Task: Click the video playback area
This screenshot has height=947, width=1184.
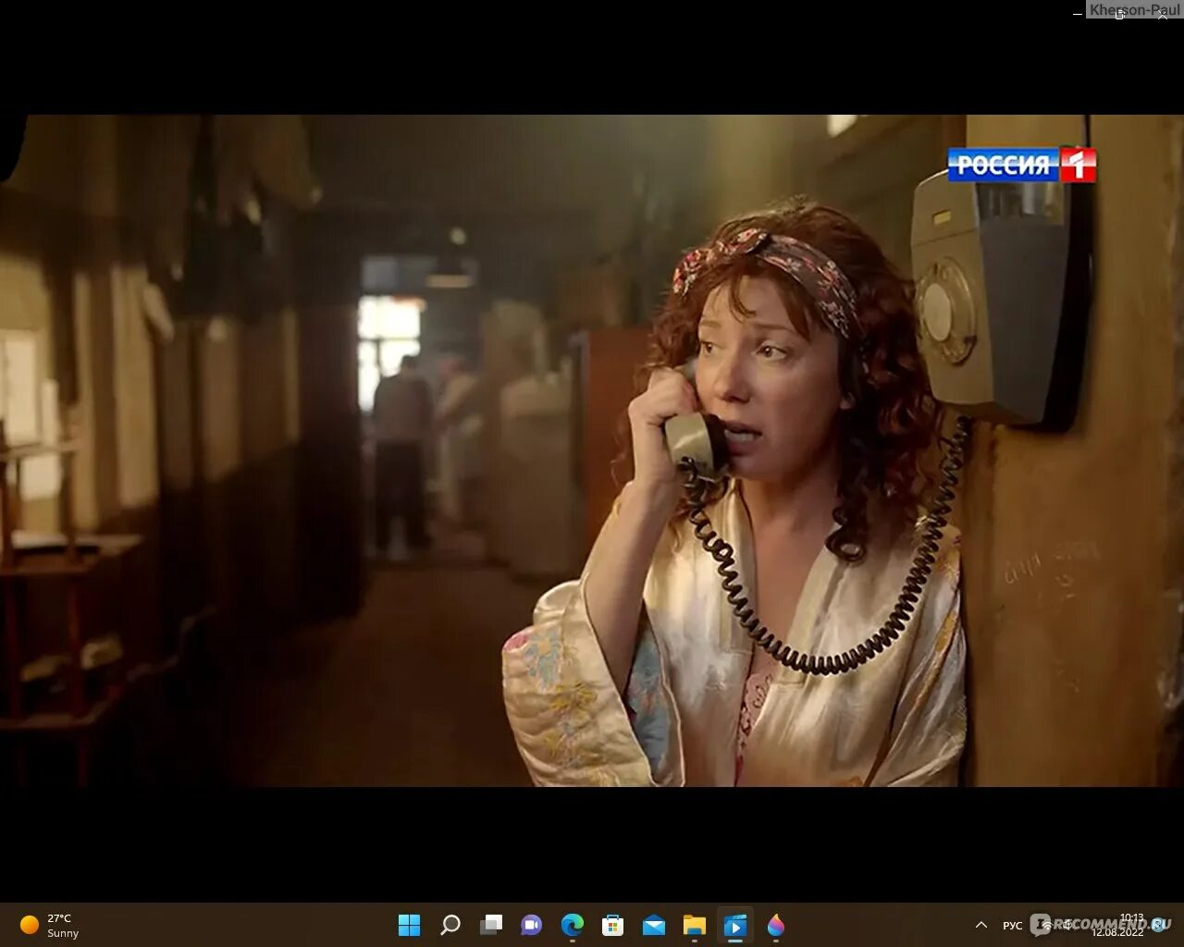Action: coord(592,450)
